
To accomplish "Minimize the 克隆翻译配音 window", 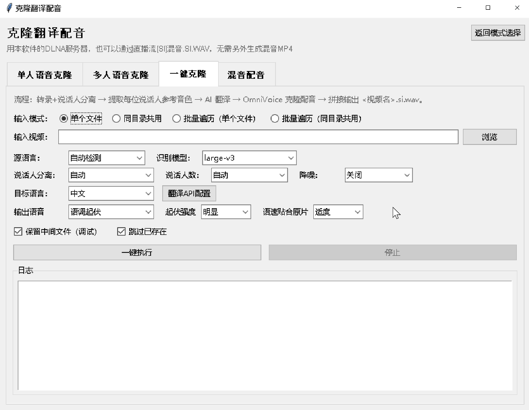I will (x=459, y=8).
